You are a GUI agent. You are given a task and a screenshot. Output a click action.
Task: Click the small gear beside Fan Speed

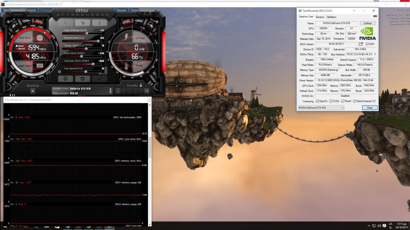coord(60,72)
